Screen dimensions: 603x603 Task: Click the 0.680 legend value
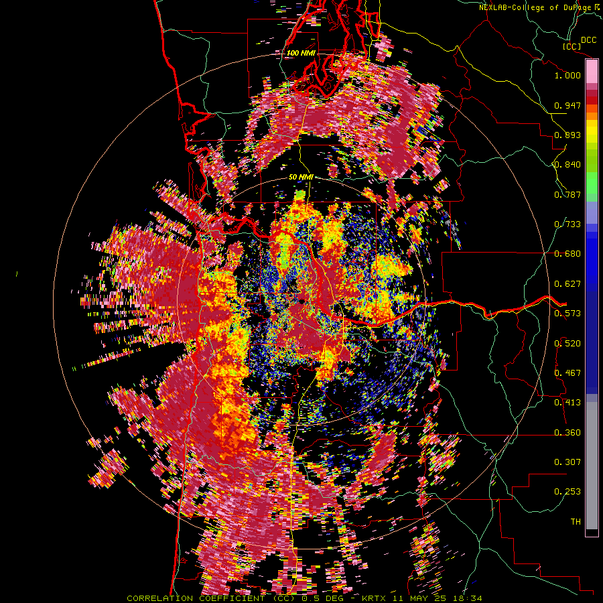click(567, 254)
